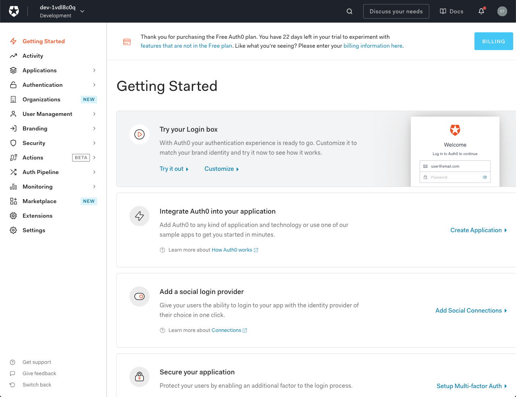Click the receipt icon in the trial banner
This screenshot has height=397, width=516.
click(127, 42)
